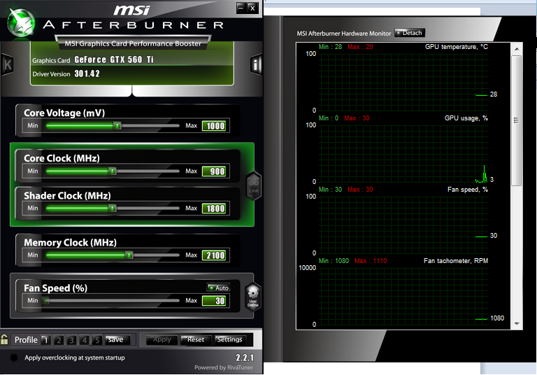Select profile slot 3
This screenshot has width=537, height=375.
(x=71, y=340)
